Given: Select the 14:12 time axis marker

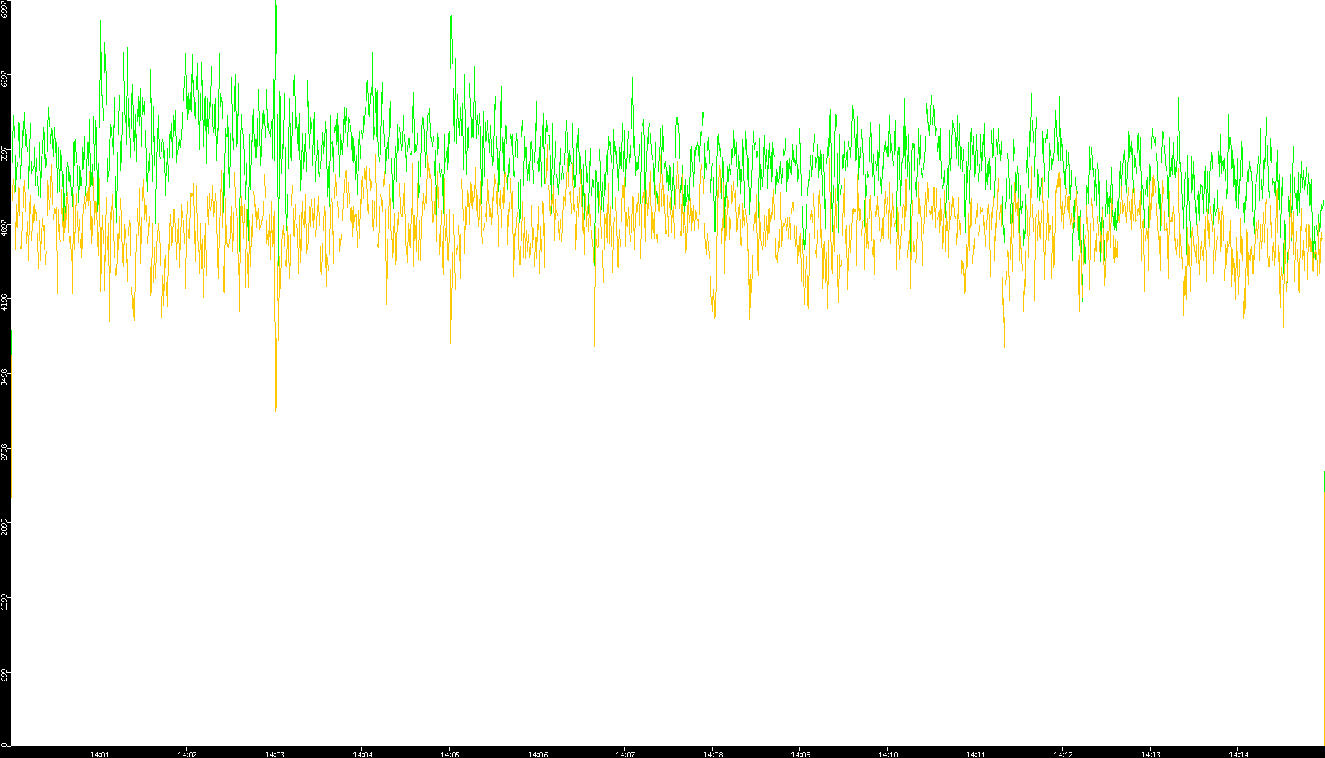Looking at the screenshot, I should (x=1063, y=754).
